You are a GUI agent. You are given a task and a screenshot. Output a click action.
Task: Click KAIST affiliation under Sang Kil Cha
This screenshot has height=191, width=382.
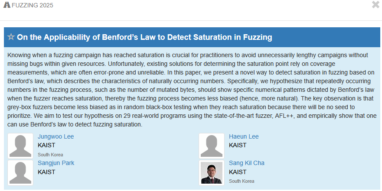pos(238,172)
